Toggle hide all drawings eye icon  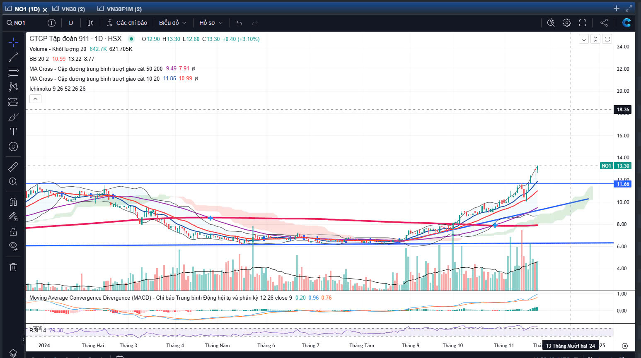point(13,247)
